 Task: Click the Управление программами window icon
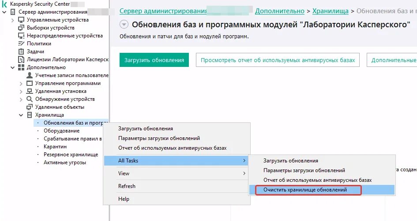(x=30, y=83)
